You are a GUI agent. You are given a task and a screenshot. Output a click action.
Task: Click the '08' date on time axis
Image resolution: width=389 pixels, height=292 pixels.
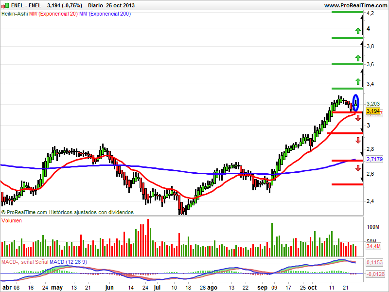(17, 288)
